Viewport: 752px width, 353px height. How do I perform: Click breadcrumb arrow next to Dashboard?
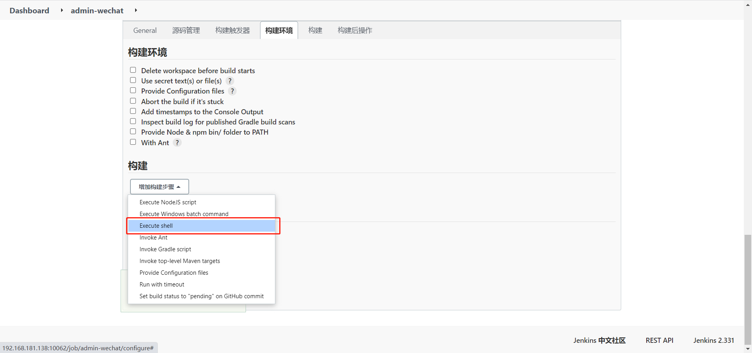(62, 11)
